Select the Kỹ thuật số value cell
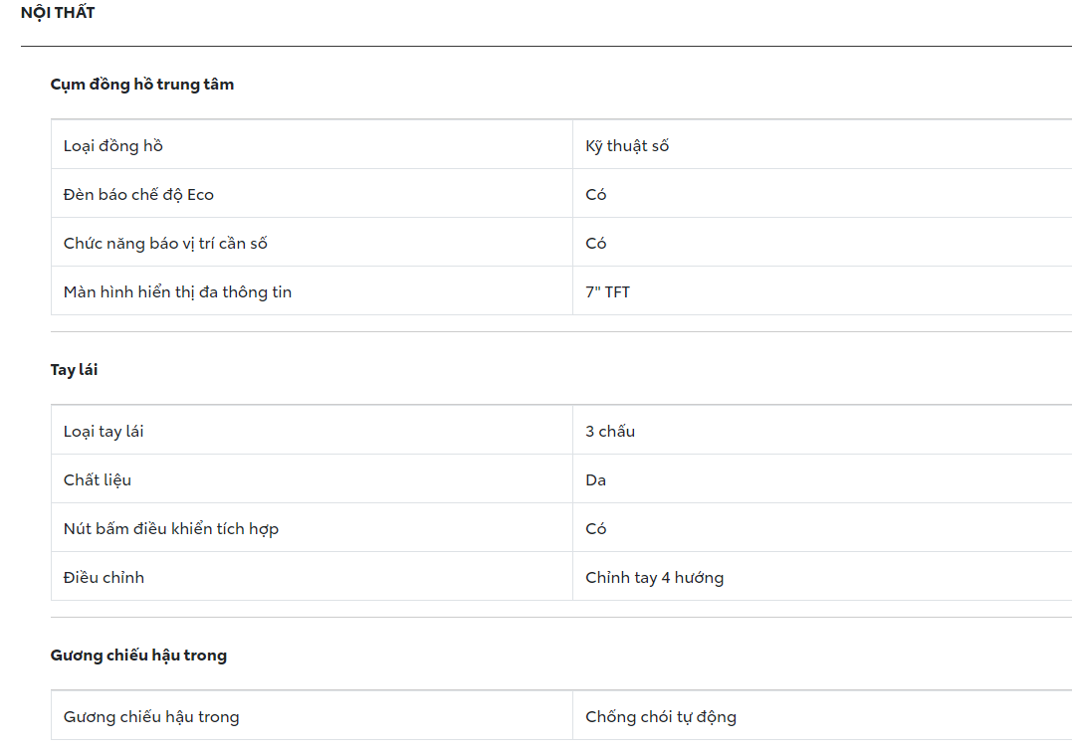 (x=627, y=146)
